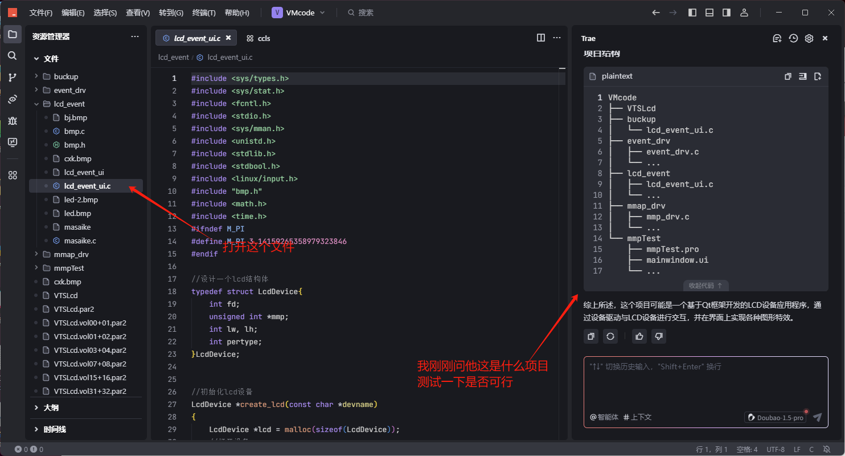
Task: Click errors and warnings count in status bar
Action: [x=29, y=450]
